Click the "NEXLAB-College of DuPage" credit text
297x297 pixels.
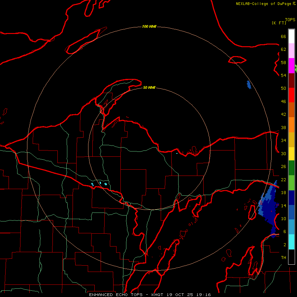[x=263, y=4]
